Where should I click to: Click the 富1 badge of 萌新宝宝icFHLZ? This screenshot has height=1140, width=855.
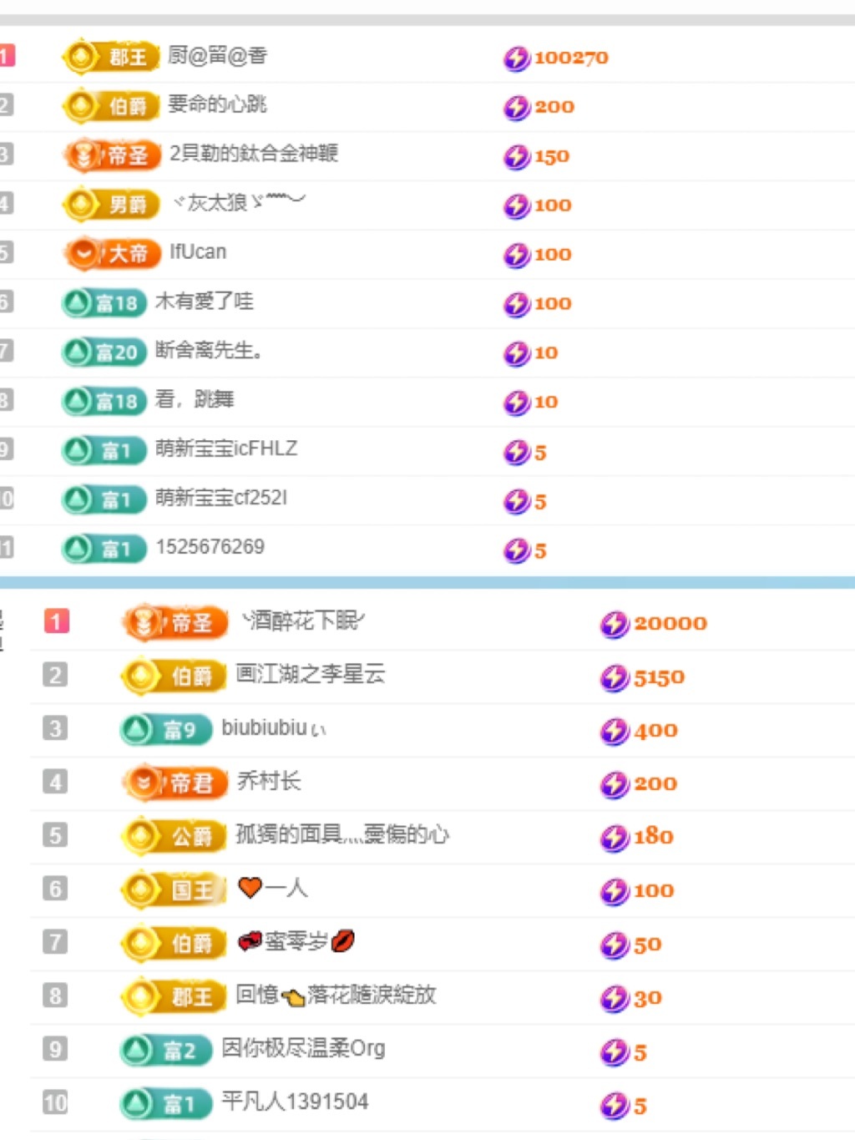pyautogui.click(x=103, y=451)
